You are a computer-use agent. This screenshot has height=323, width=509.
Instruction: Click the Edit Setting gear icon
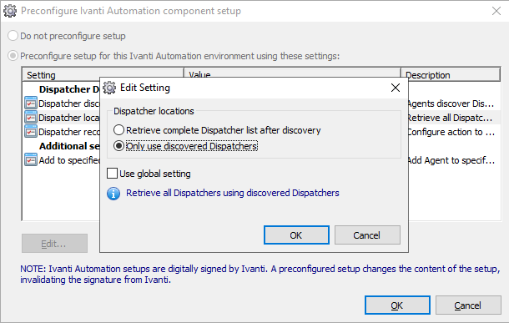tap(109, 88)
